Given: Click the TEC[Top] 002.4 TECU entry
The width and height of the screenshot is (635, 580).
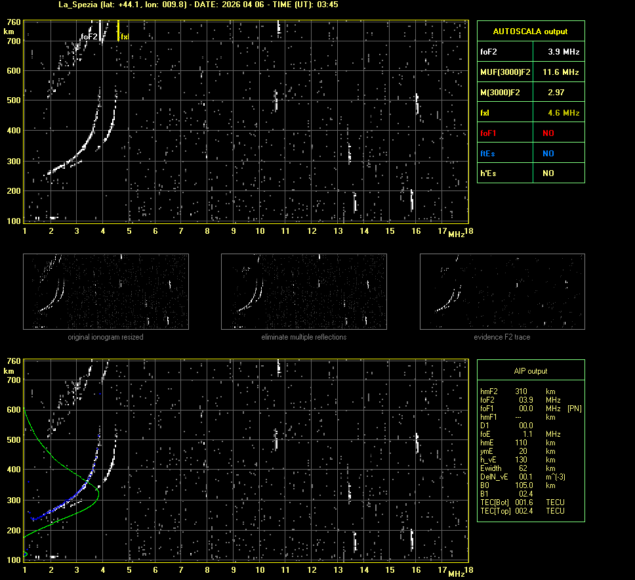Looking at the screenshot, I should (x=522, y=511).
